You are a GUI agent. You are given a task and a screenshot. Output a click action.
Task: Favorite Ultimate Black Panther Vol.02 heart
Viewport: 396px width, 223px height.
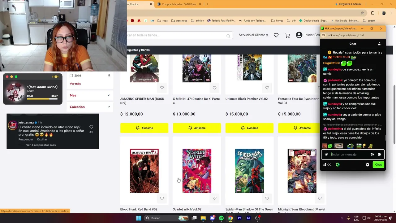[267, 88]
